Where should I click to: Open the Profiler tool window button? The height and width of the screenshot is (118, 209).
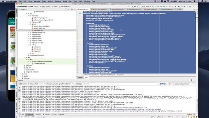[x=61, y=115]
